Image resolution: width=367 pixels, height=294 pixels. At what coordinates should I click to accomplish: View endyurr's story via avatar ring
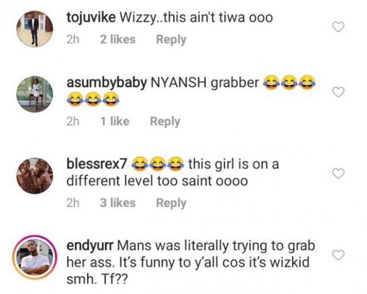[x=34, y=257]
